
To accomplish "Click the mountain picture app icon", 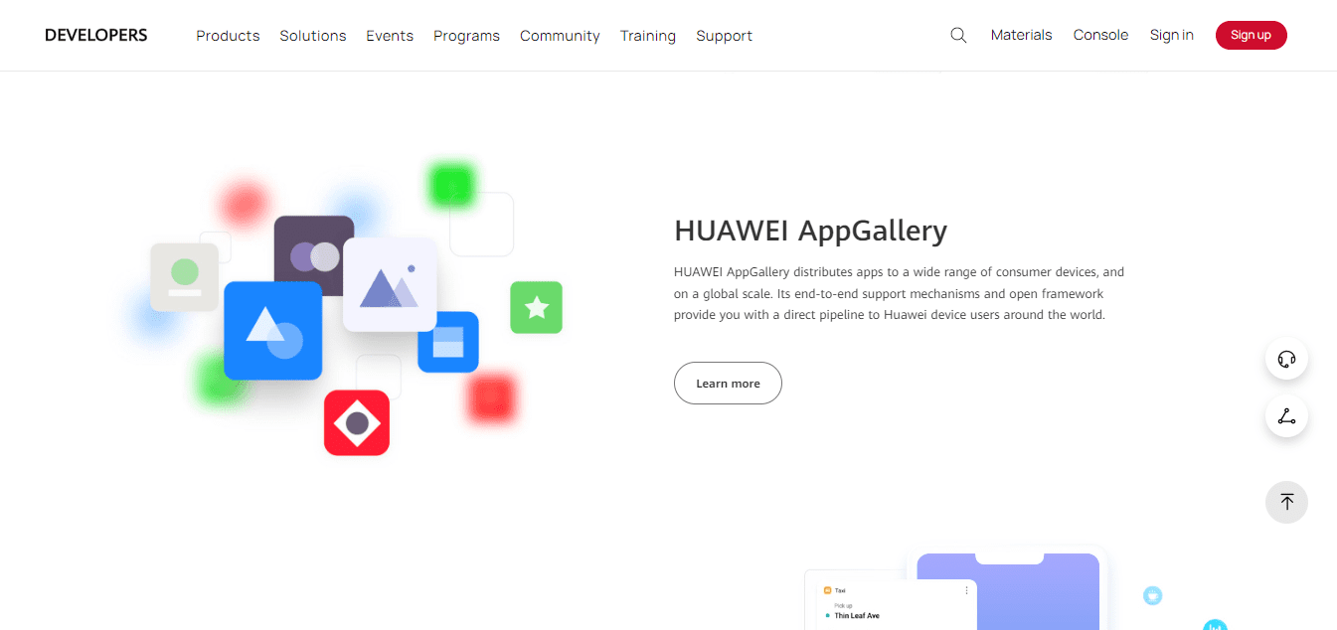I will tap(391, 285).
